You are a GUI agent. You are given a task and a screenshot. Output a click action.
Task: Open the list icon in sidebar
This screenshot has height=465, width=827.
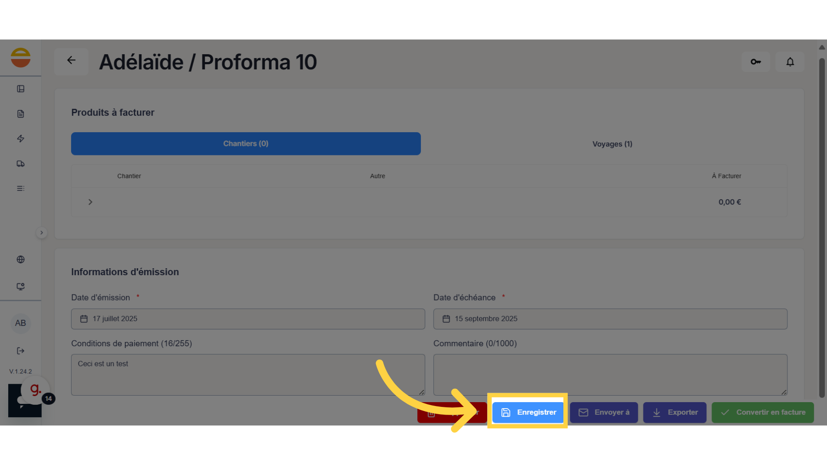pyautogui.click(x=21, y=189)
